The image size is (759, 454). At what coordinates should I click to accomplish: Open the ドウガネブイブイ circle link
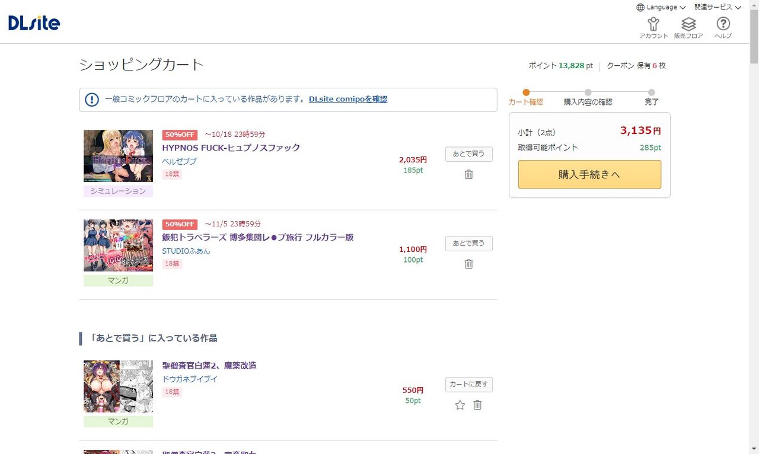tap(190, 379)
